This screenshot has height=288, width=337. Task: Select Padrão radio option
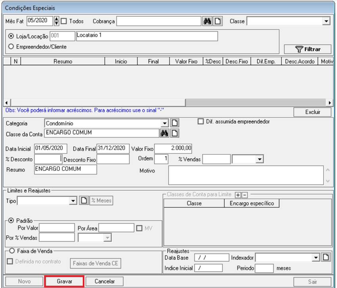point(11,221)
